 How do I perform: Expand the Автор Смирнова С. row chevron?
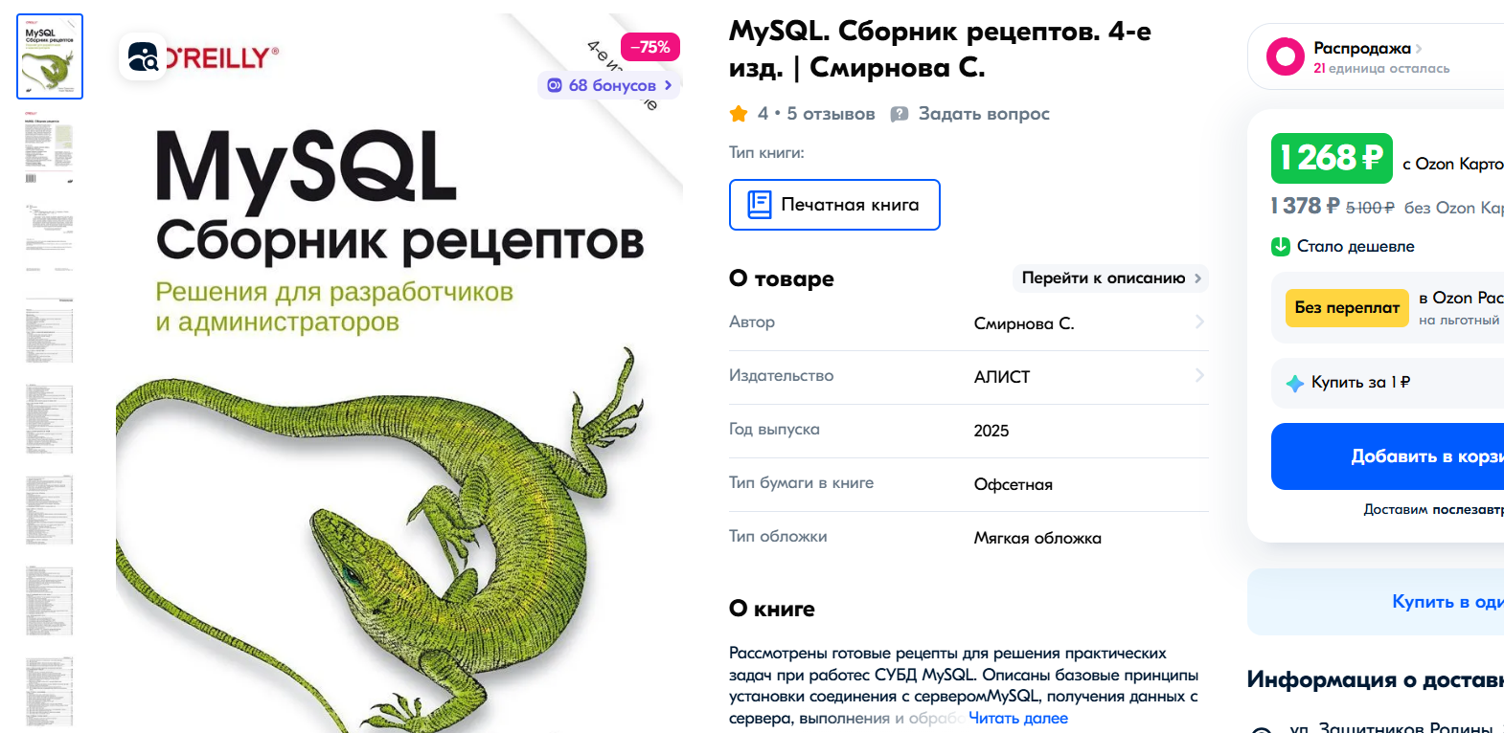click(x=1199, y=322)
